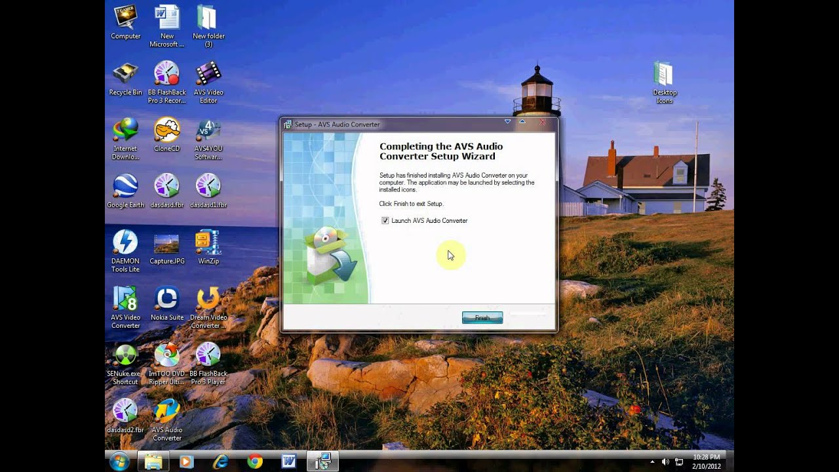Select the Google Earth icon

click(125, 191)
